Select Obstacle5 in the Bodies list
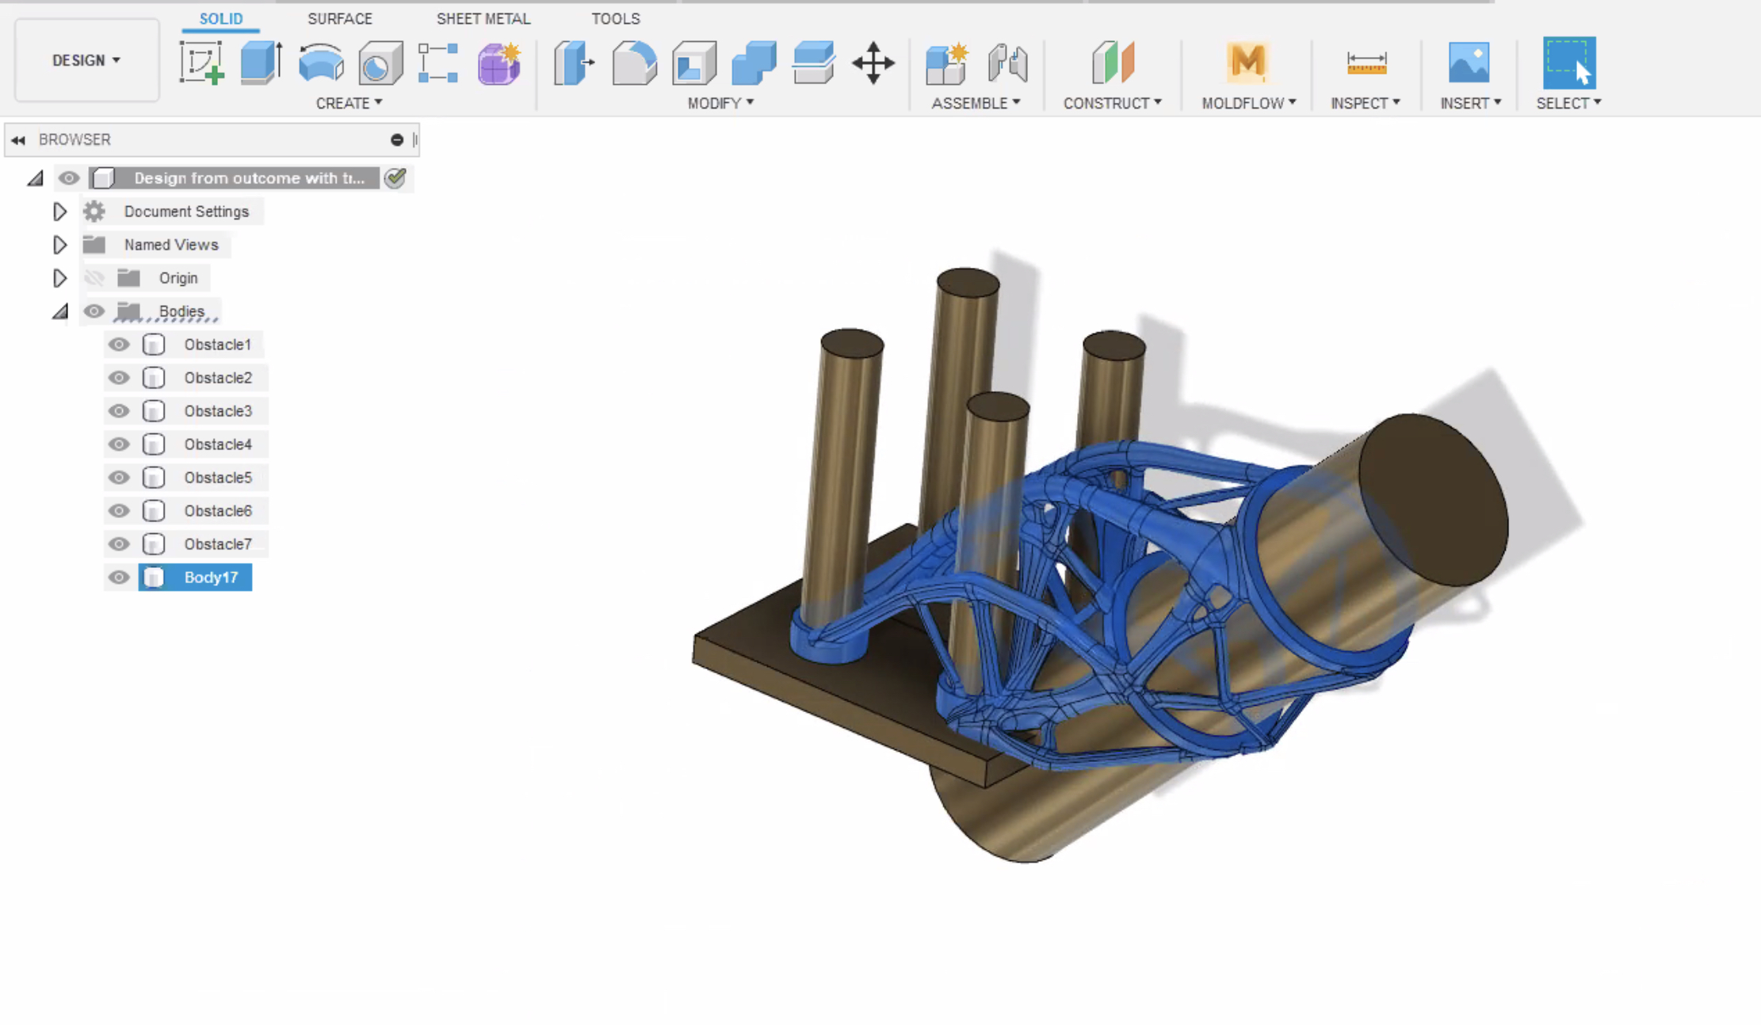 click(218, 478)
